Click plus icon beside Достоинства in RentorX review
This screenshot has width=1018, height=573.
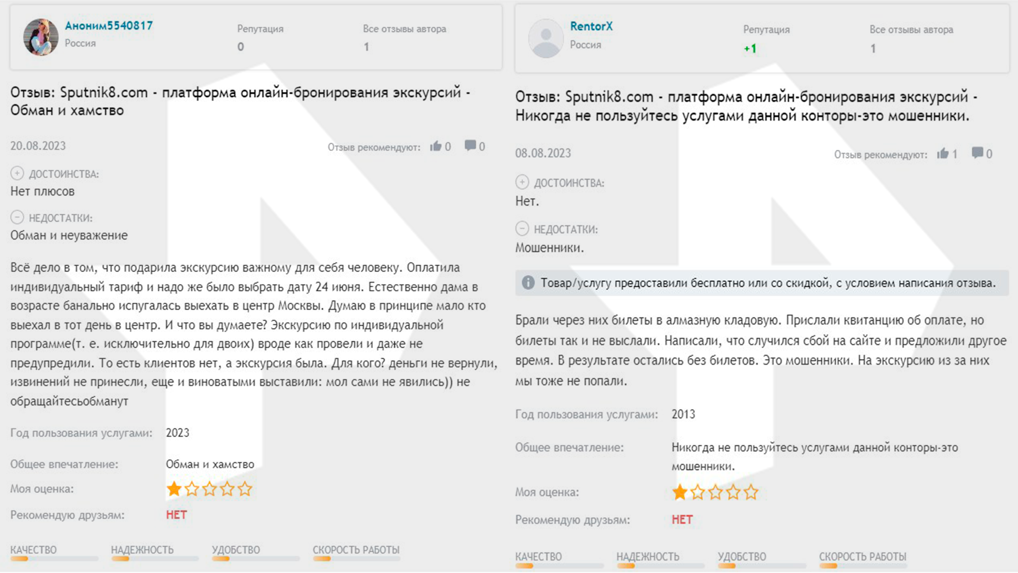coord(522,182)
